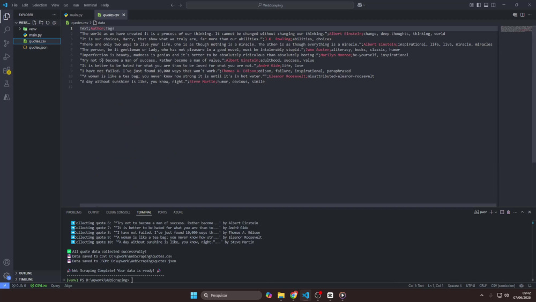
Task: Switch to the OUTPUT panel tab
Action: (x=94, y=212)
